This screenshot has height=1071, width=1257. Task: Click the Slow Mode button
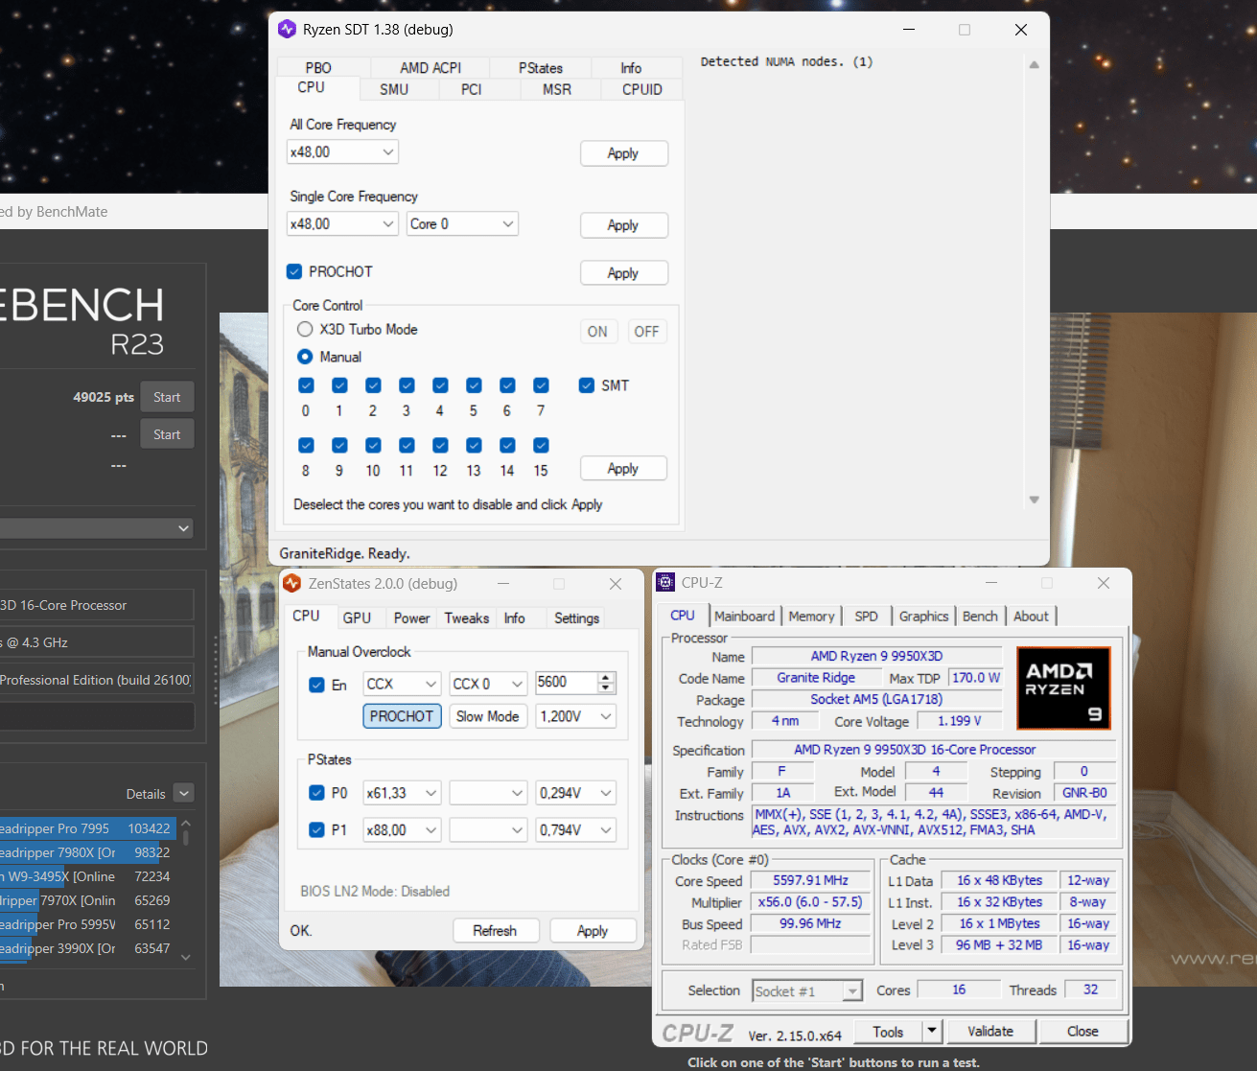coord(488,716)
